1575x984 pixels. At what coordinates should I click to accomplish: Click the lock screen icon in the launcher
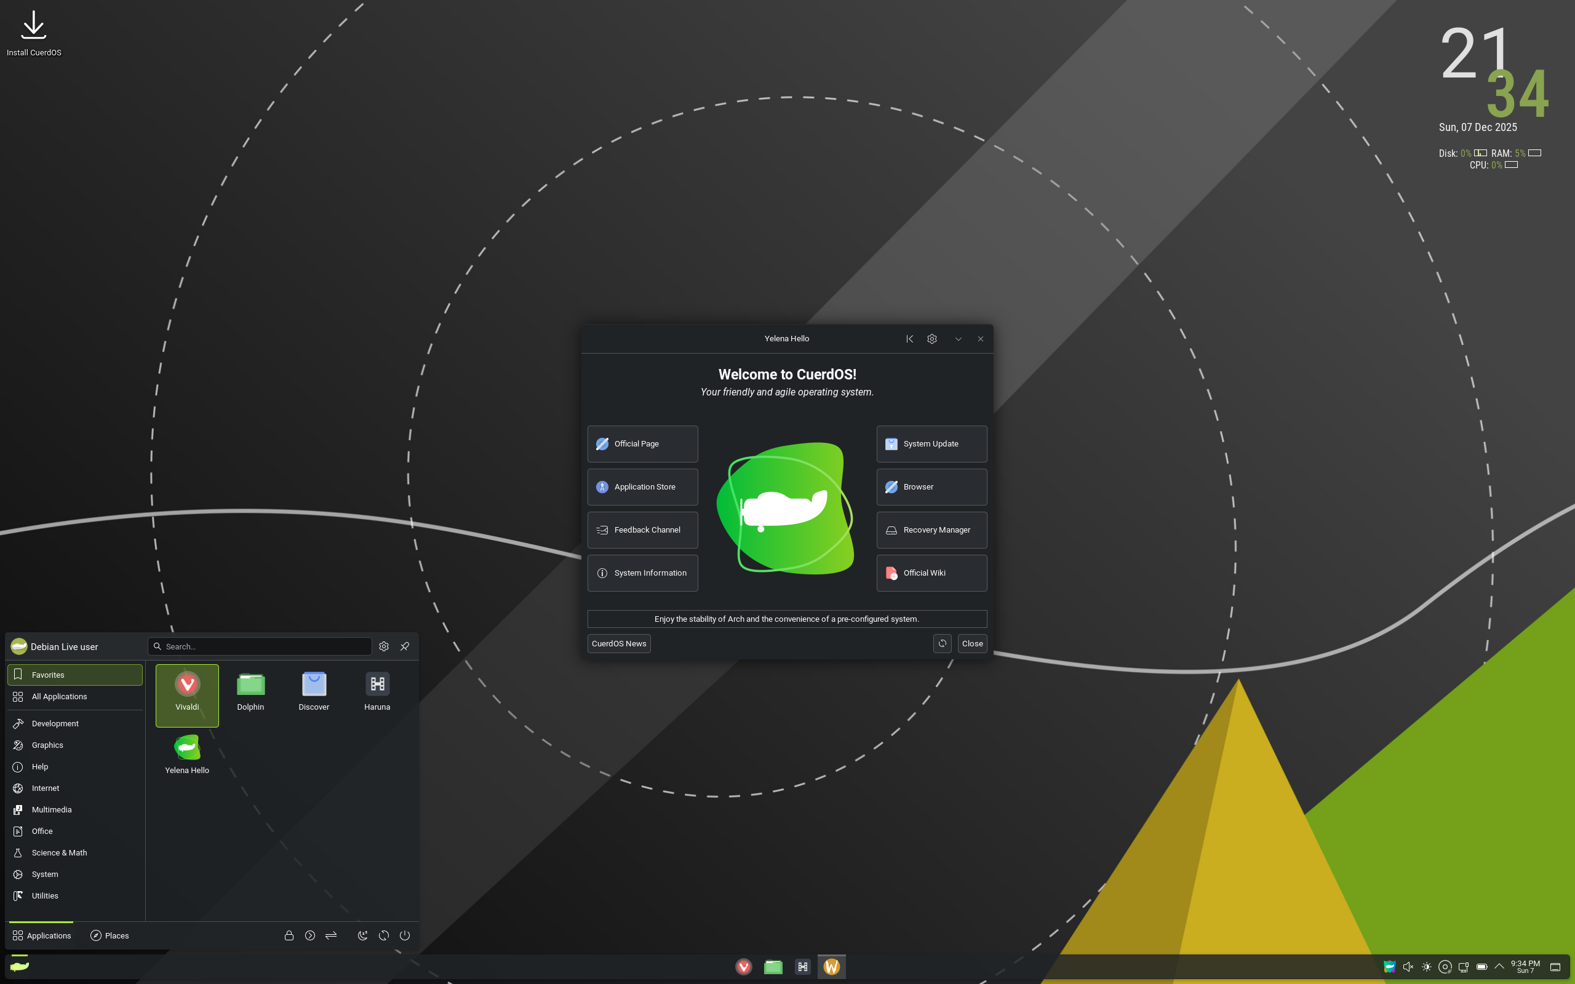(289, 935)
